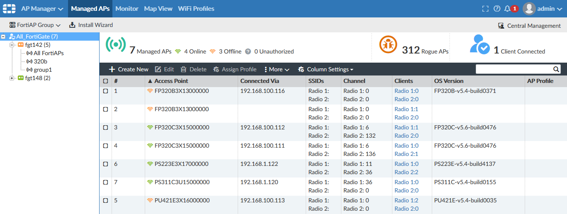Click OS version PS311C-v5.4-build0155
Viewport: 567px width, 214px height.
465,182
